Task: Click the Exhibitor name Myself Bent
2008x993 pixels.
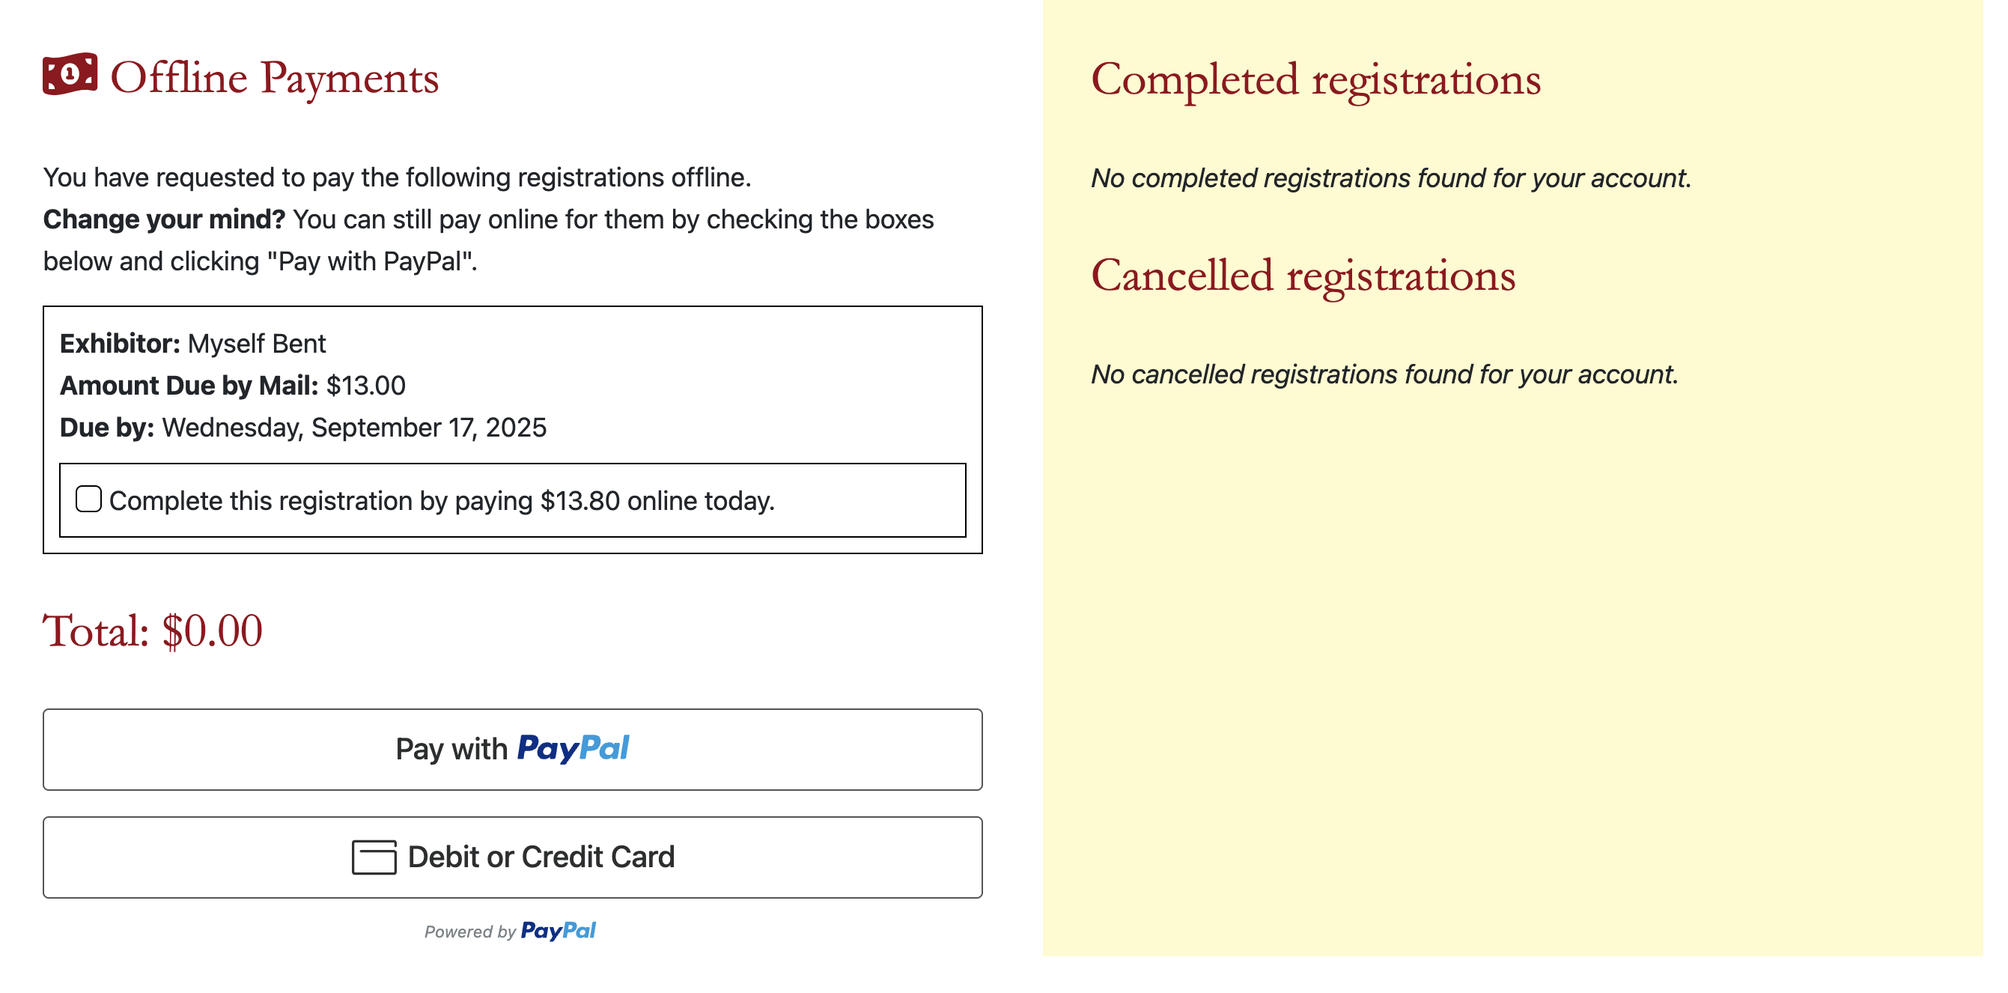Action: [257, 344]
